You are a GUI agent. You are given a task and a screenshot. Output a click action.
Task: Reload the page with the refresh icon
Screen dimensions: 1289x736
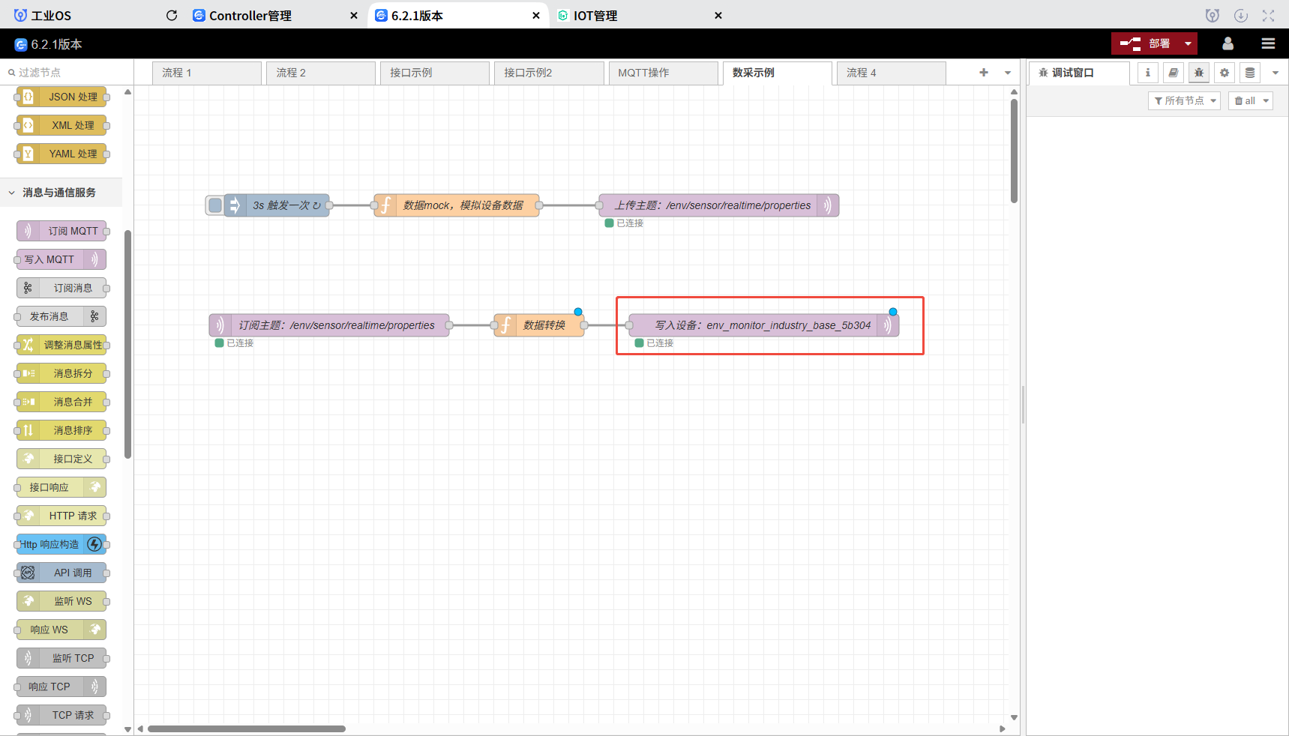172,15
